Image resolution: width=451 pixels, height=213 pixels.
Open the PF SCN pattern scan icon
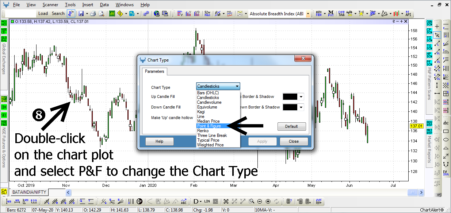click(429, 63)
